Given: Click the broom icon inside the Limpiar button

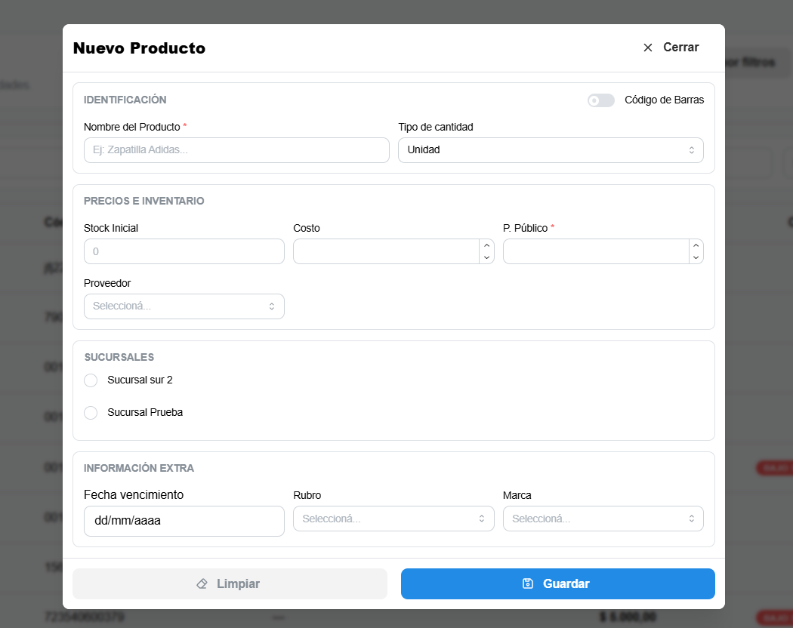Looking at the screenshot, I should click(x=201, y=583).
